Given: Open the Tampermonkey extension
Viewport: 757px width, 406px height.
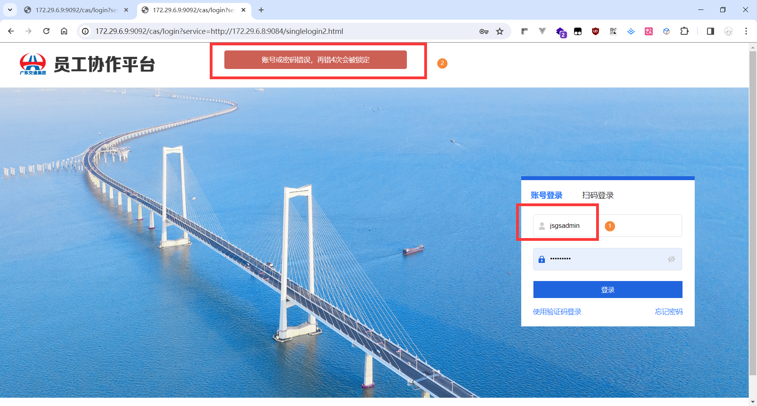Looking at the screenshot, I should pyautogui.click(x=578, y=32).
